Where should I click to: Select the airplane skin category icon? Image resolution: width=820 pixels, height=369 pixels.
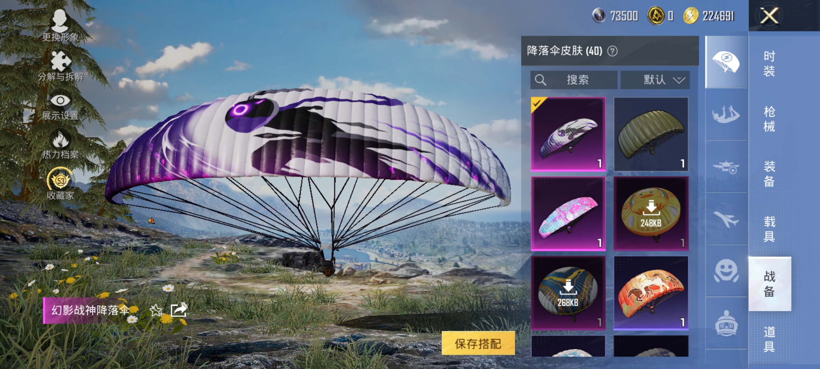tap(726, 219)
